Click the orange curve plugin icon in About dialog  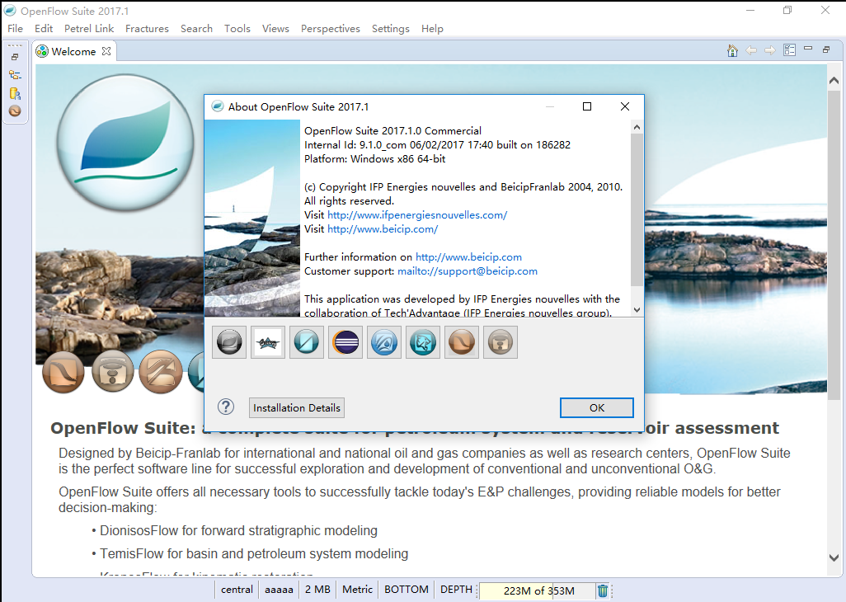462,342
